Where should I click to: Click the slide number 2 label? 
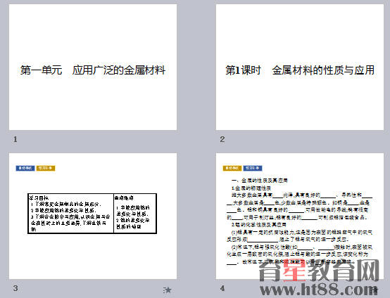[x=222, y=139]
